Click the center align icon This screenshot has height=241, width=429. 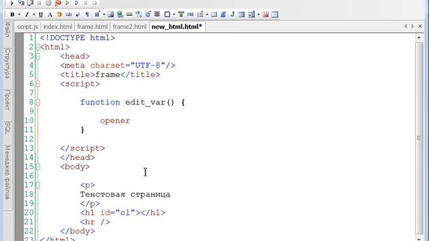coord(157,15)
